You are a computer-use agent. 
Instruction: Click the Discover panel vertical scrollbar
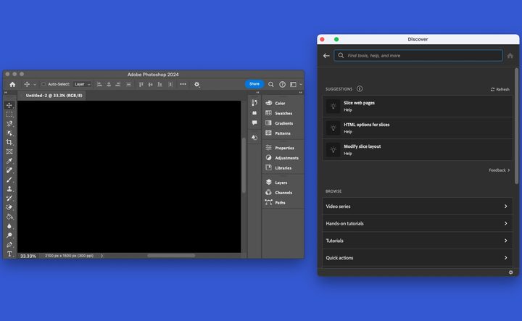516,126
